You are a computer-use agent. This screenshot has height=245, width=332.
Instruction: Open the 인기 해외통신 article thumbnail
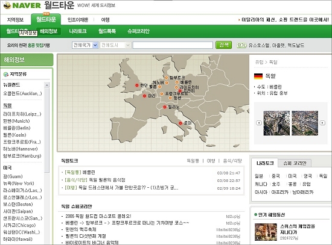pyautogui.click(x=266, y=232)
